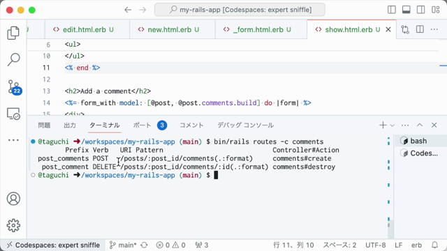Switch to the _form.html.erb tab
The width and height of the screenshot is (447, 251).
click(258, 29)
